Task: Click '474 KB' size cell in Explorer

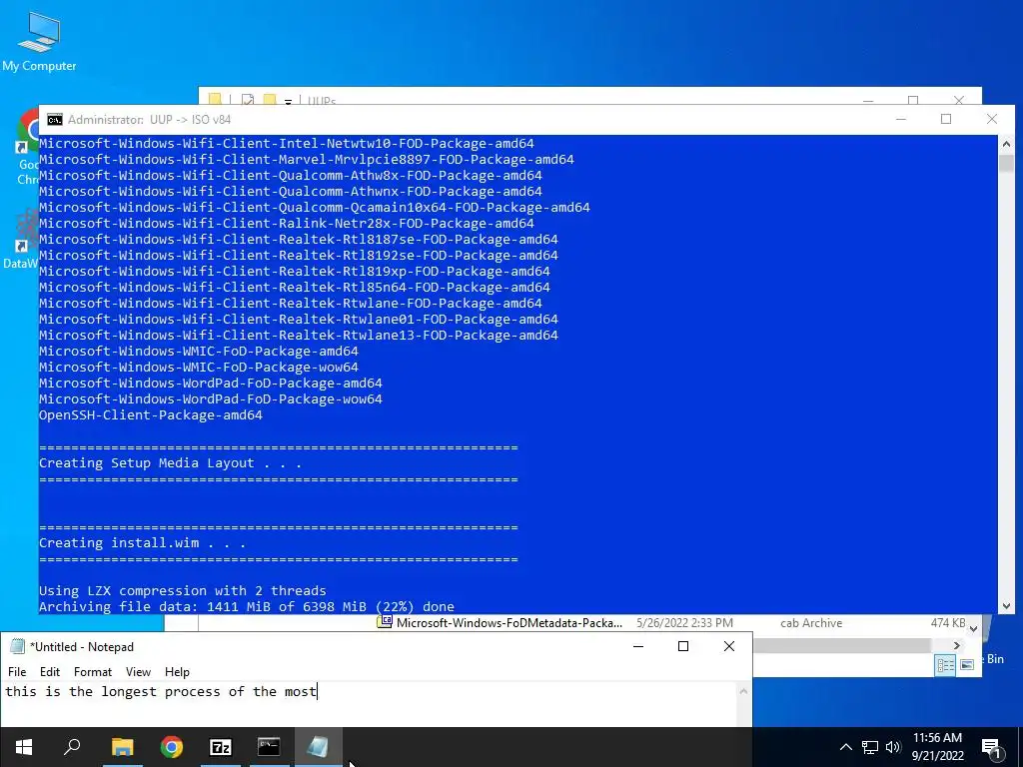Action: pos(948,623)
